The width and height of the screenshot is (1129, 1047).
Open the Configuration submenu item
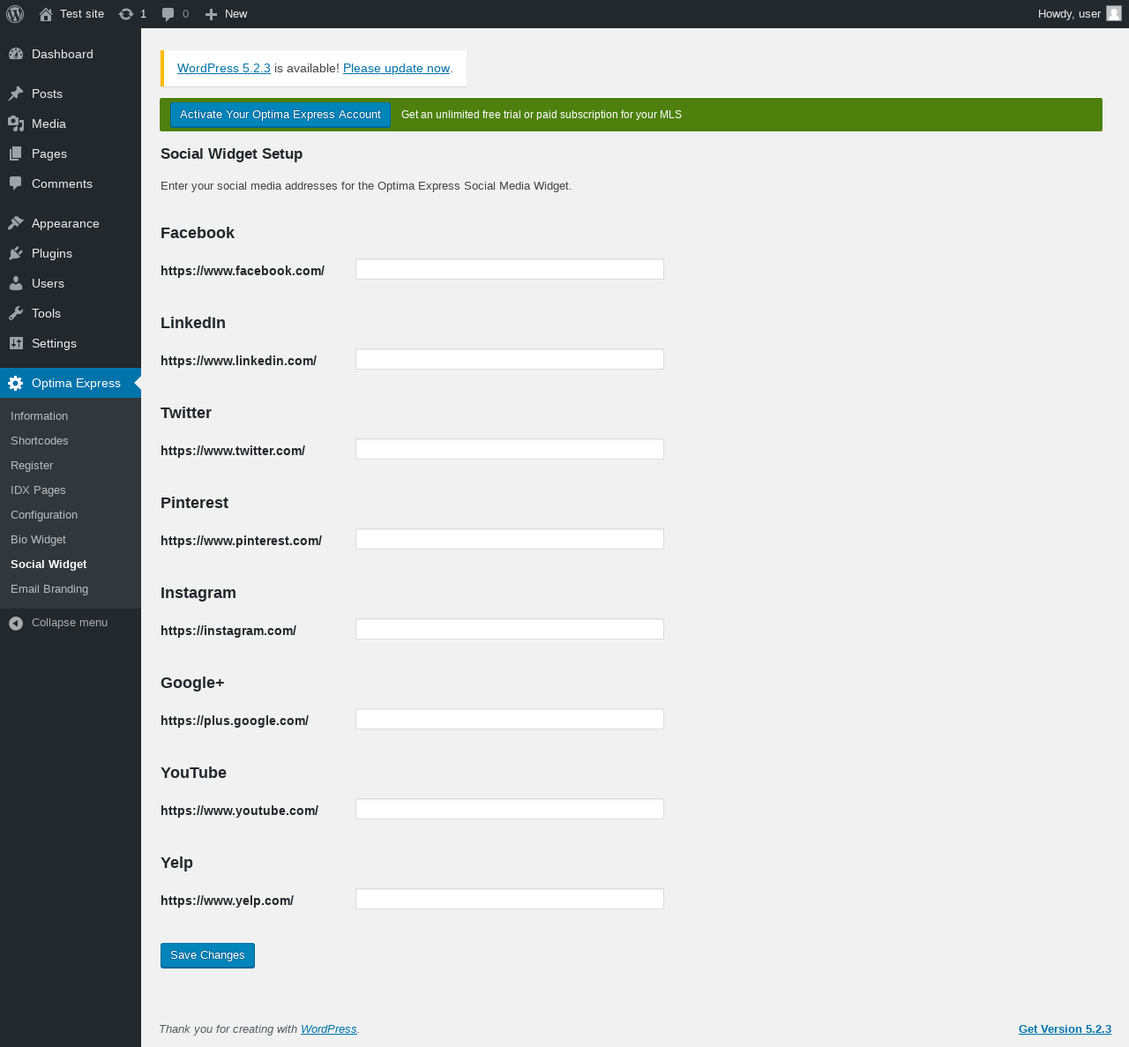click(x=71, y=515)
